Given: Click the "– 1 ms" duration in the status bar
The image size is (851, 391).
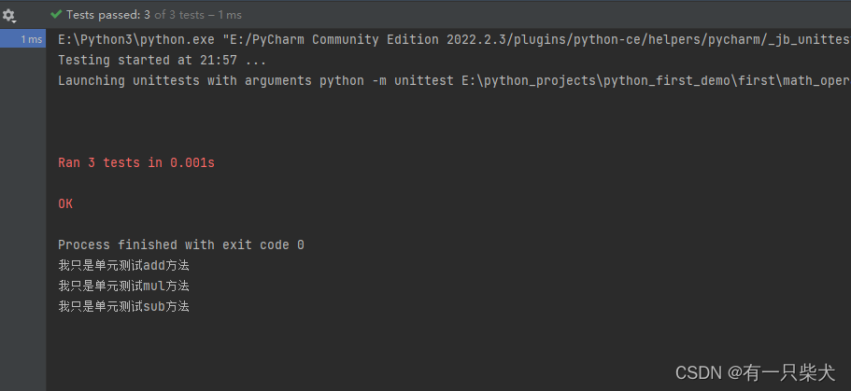Looking at the screenshot, I should tap(224, 15).
